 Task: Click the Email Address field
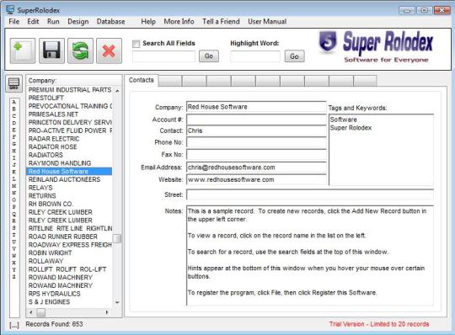point(256,167)
